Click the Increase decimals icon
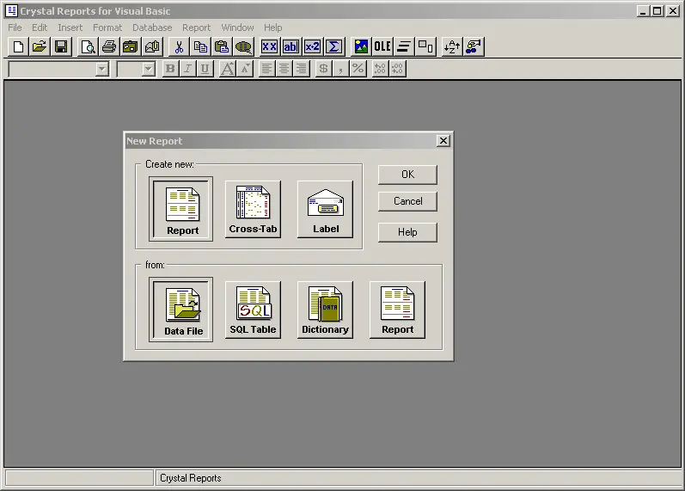 380,69
